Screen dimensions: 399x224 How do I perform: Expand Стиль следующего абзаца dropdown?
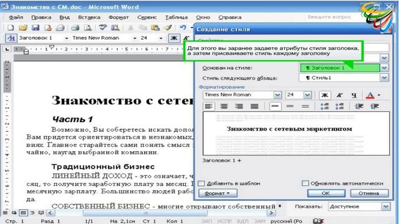point(384,78)
